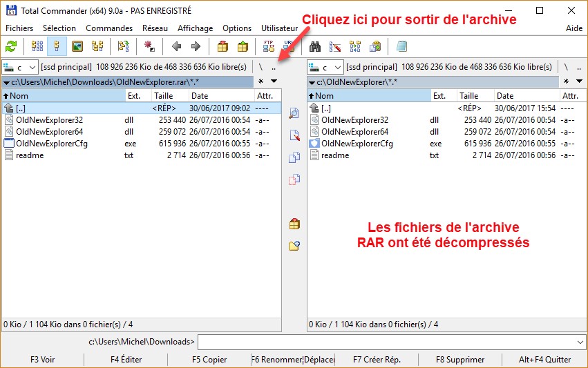Select OldNewExplorer64 in right panel

tap(446, 132)
